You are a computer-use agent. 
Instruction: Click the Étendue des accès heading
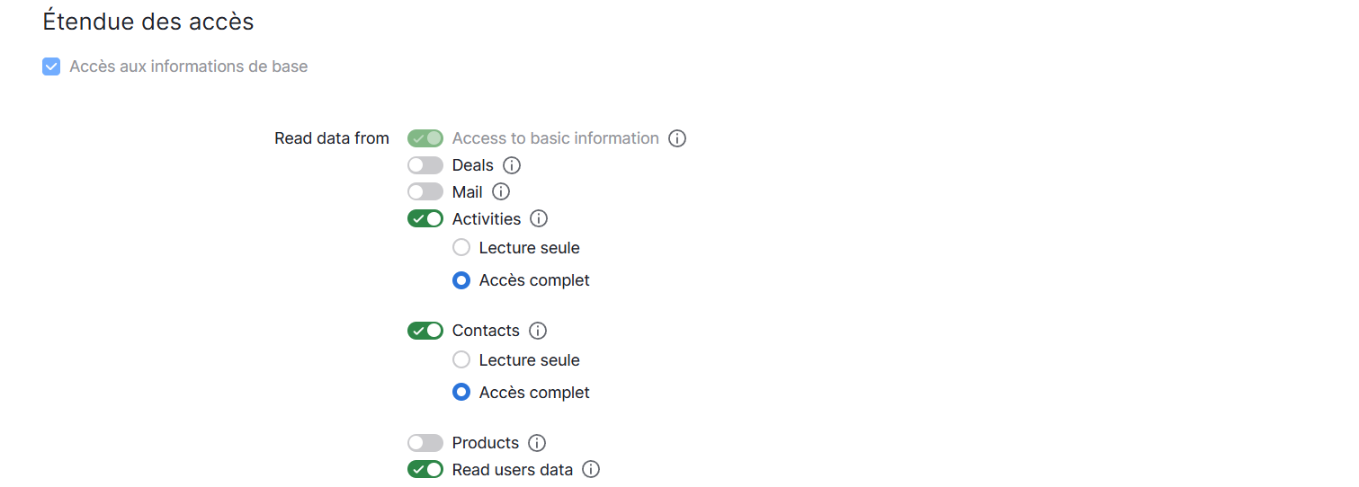(148, 22)
